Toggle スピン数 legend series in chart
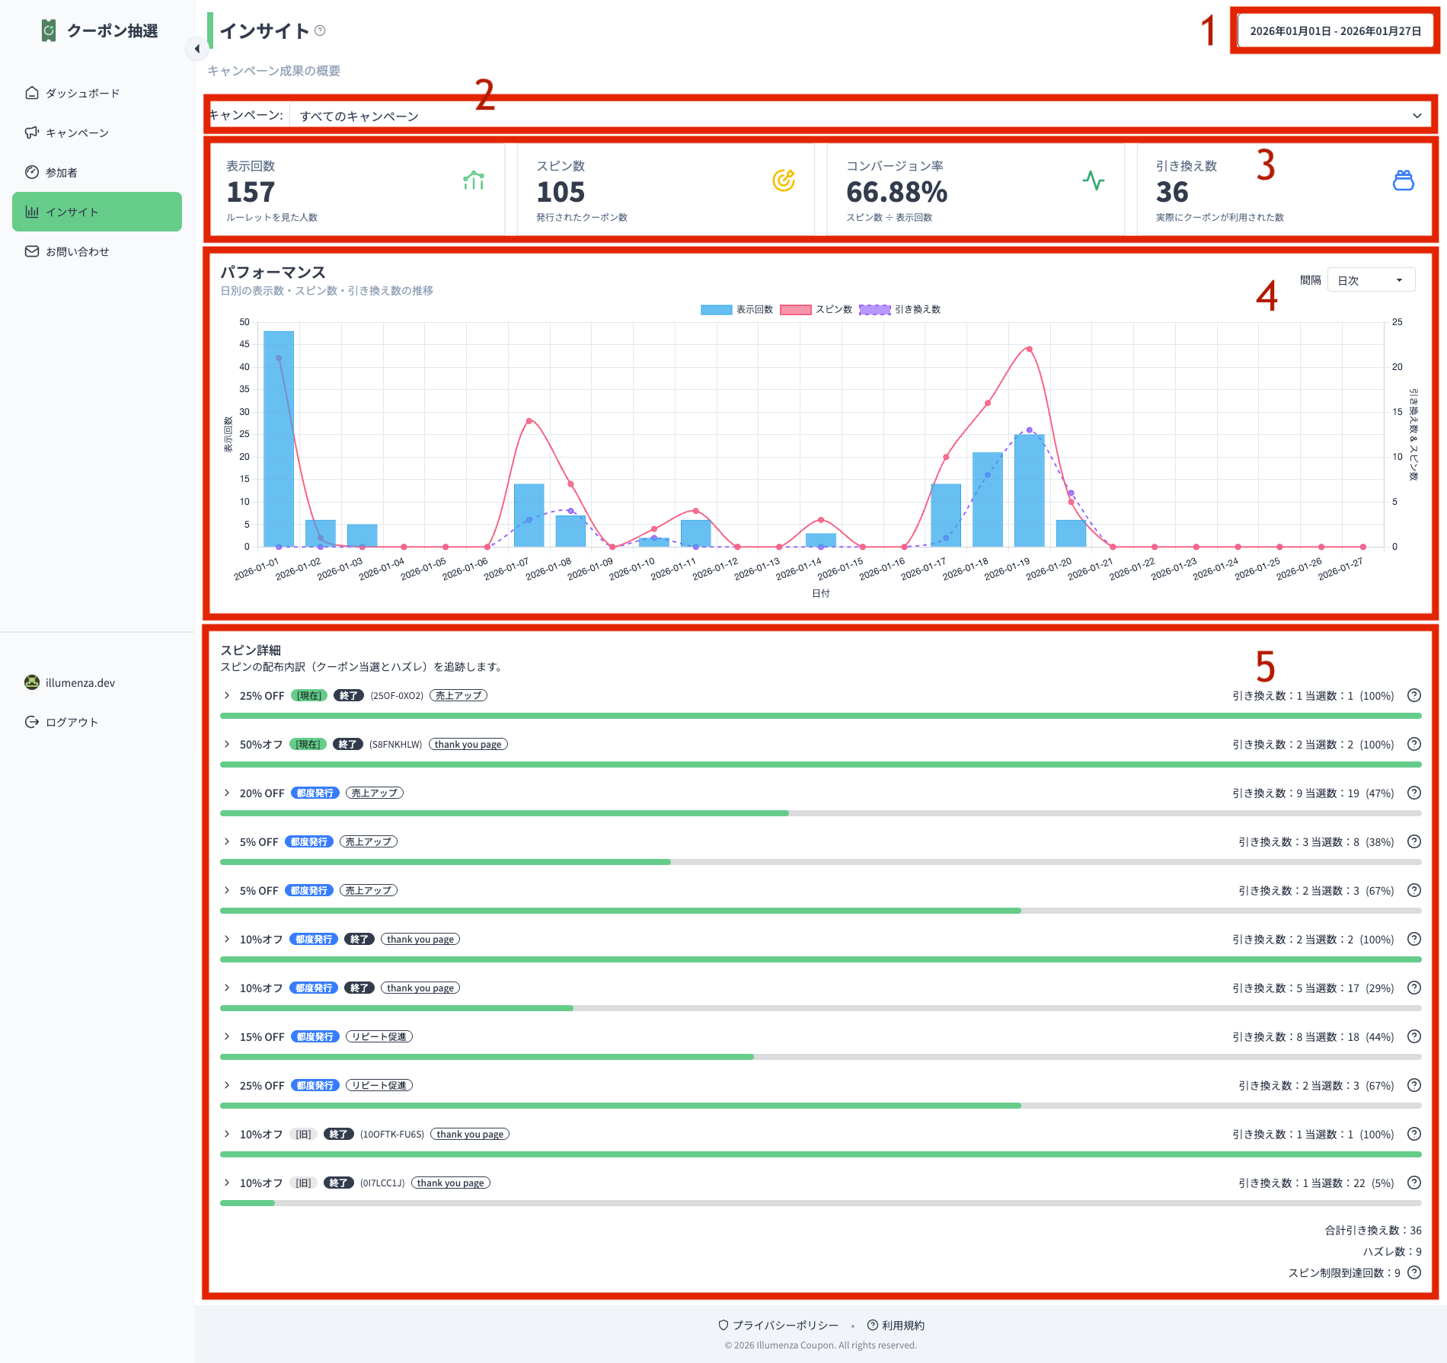Viewport: 1447px width, 1363px height. click(816, 309)
